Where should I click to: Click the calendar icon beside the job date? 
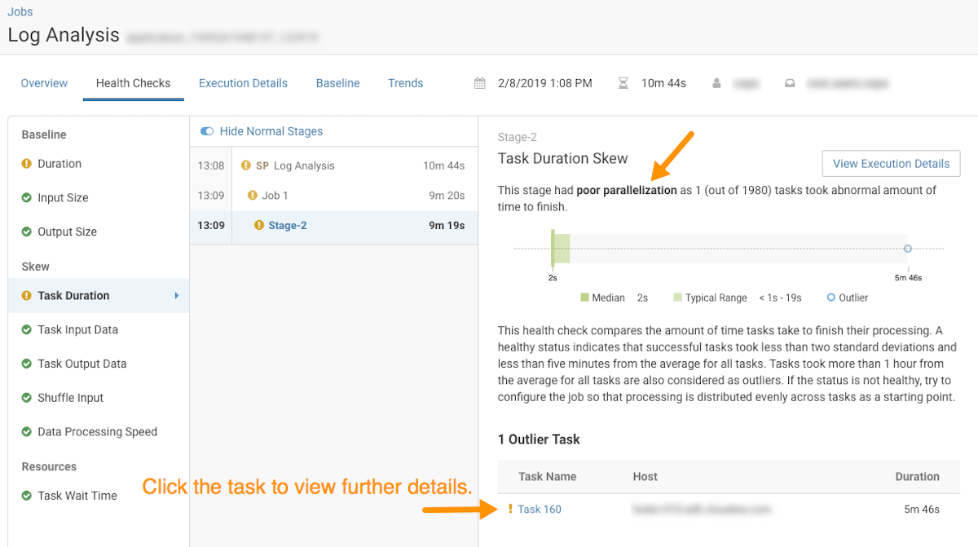click(x=480, y=83)
